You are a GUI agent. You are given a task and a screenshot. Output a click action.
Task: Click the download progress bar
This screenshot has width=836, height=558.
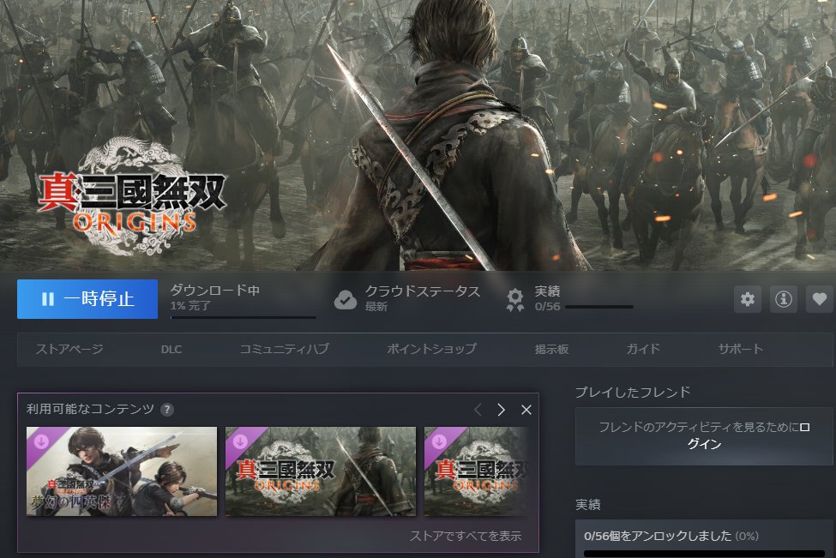coord(244,318)
